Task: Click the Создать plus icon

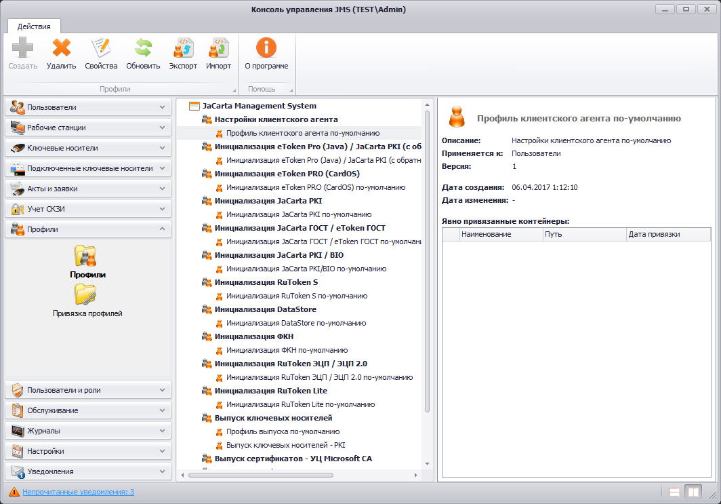Action: pos(22,48)
